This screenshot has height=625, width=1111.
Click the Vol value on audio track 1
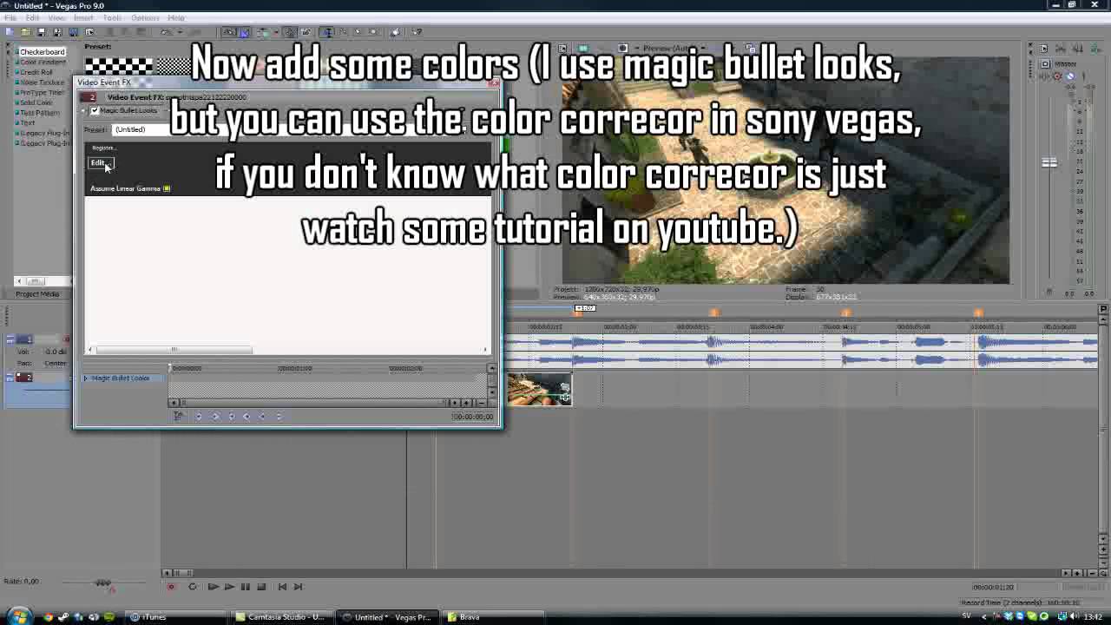pyautogui.click(x=56, y=352)
